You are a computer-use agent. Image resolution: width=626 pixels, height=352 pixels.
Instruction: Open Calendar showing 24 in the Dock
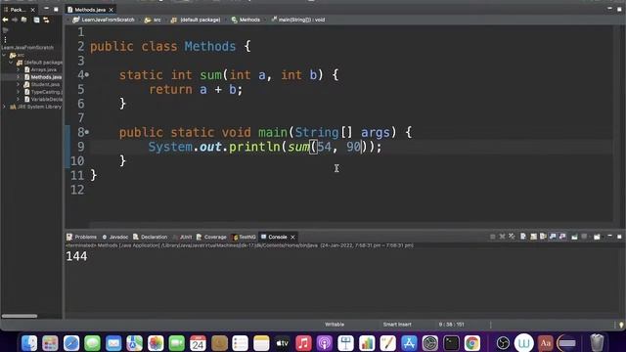(x=198, y=343)
